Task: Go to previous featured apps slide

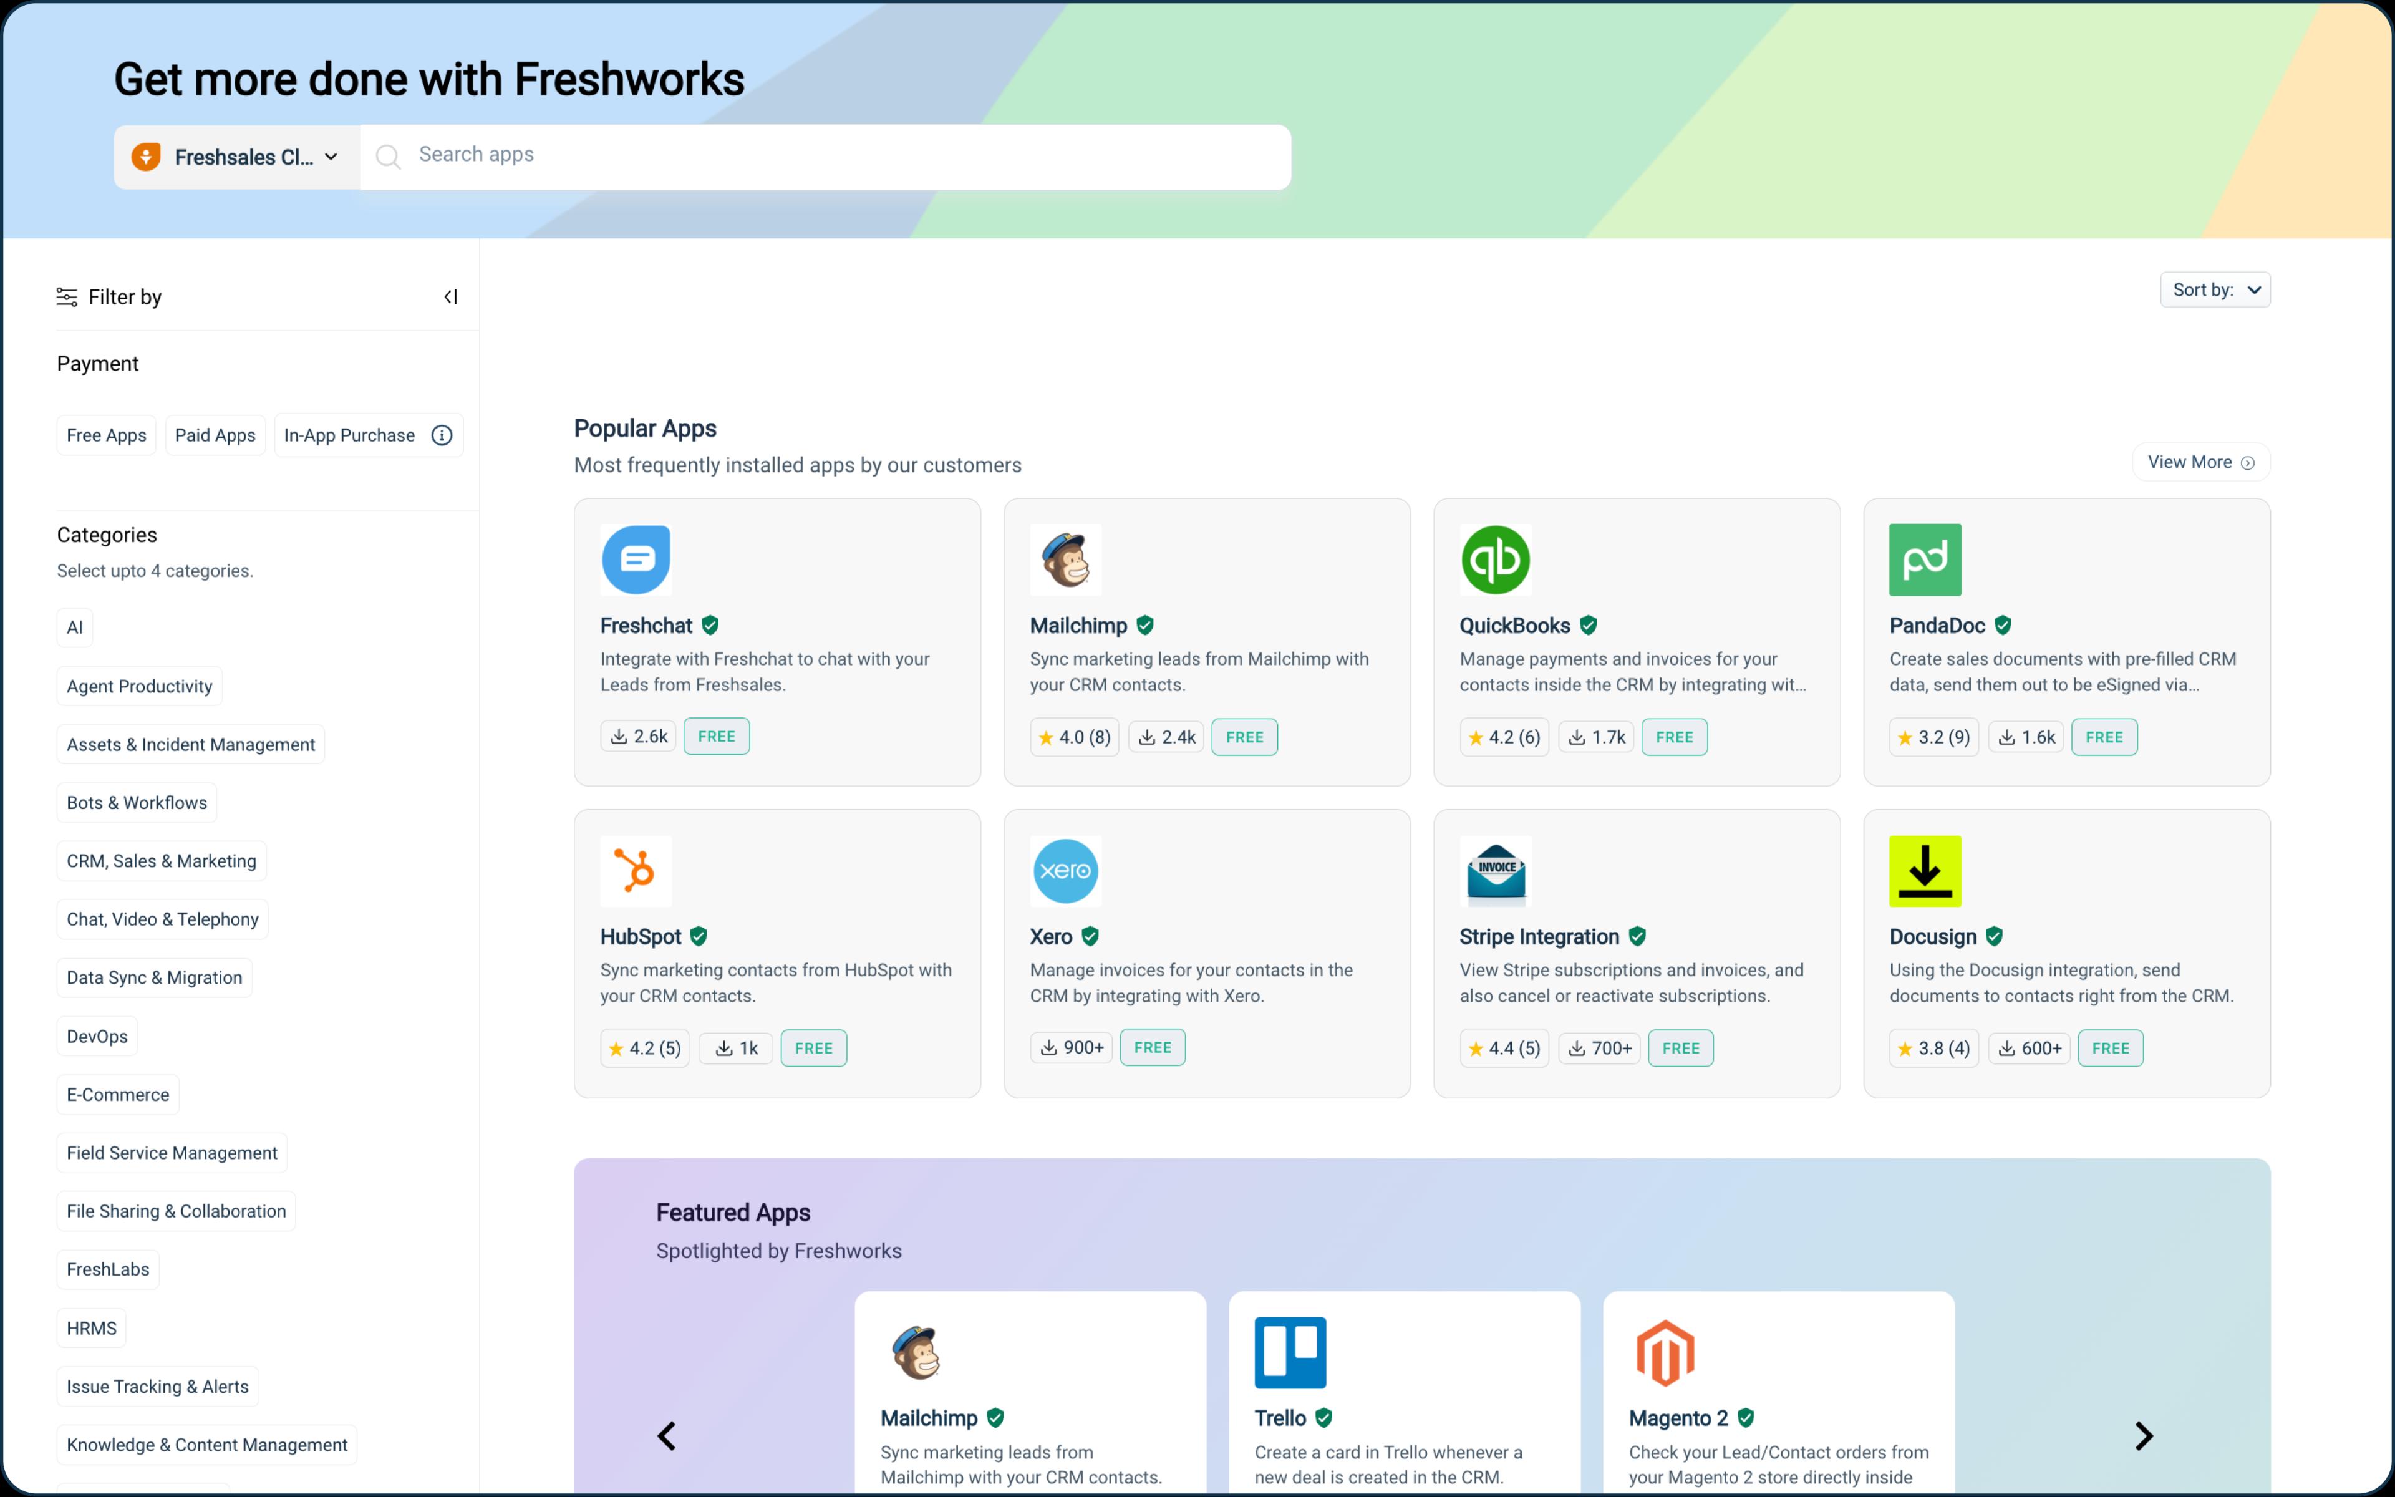Action: click(667, 1436)
